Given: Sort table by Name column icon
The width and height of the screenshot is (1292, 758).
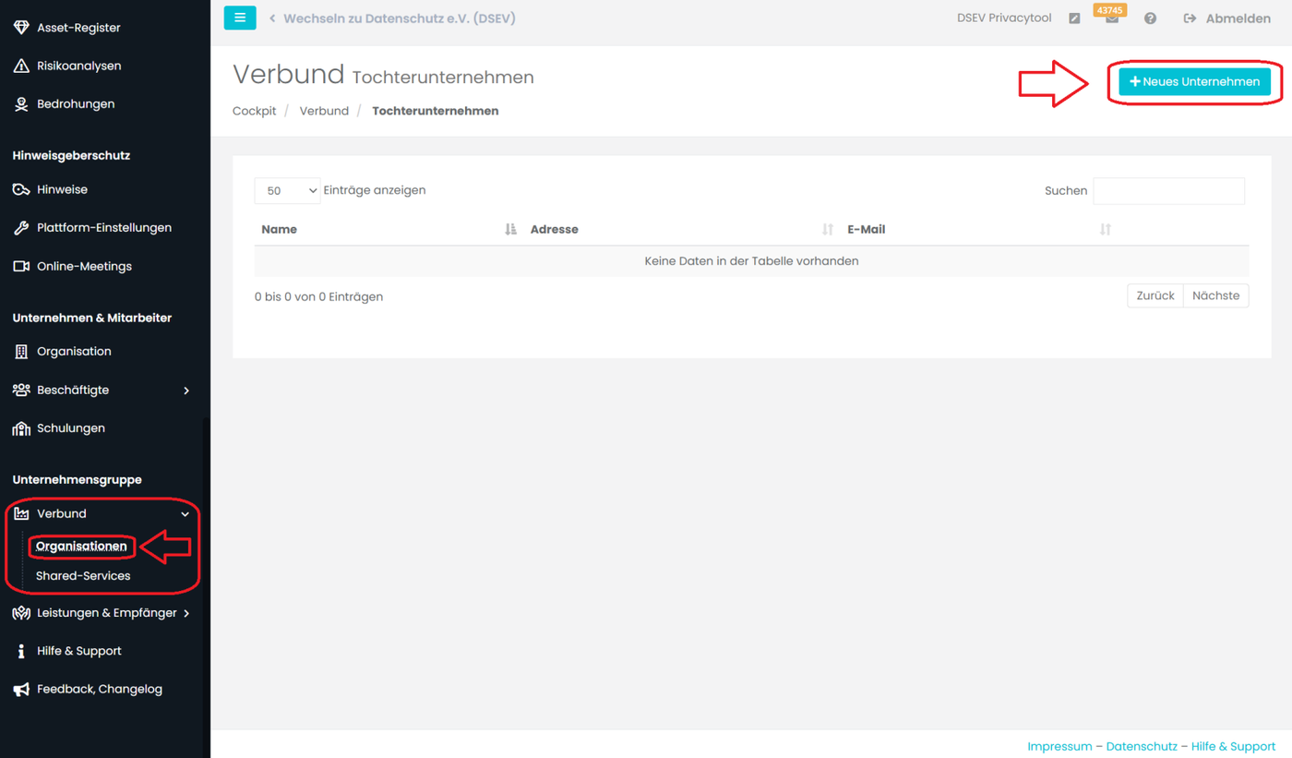Looking at the screenshot, I should pos(510,229).
